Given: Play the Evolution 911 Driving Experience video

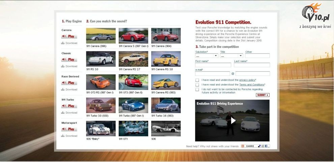Looking at the screenshot, I should [x=233, y=121].
